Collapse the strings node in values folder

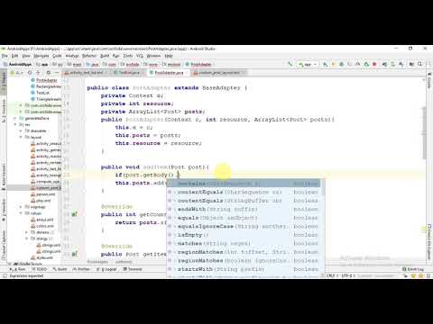pos(27,238)
